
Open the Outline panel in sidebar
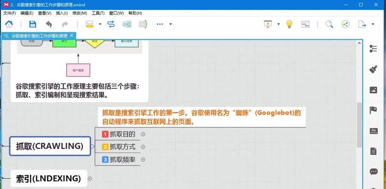point(373,49)
